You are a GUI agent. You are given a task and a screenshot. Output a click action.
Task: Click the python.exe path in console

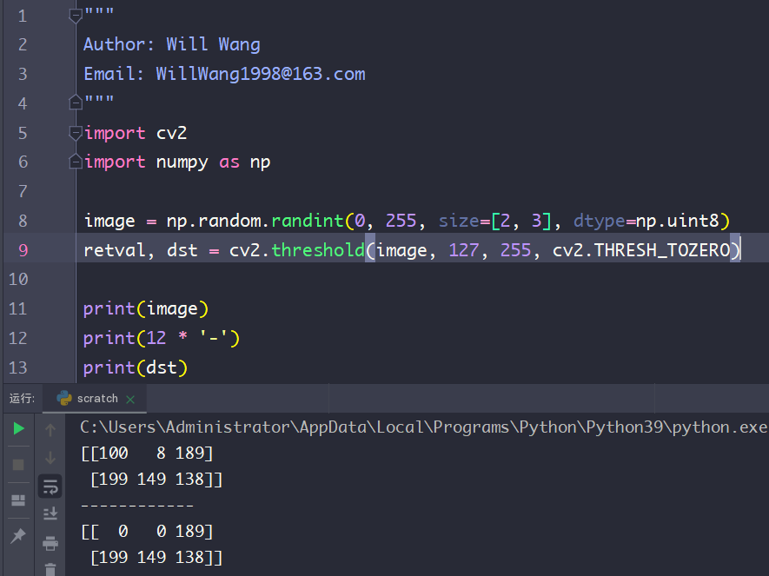click(x=424, y=427)
